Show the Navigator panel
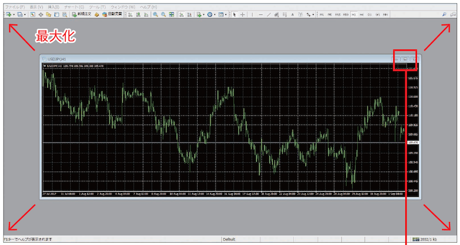460x245 pixels. click(x=48, y=14)
